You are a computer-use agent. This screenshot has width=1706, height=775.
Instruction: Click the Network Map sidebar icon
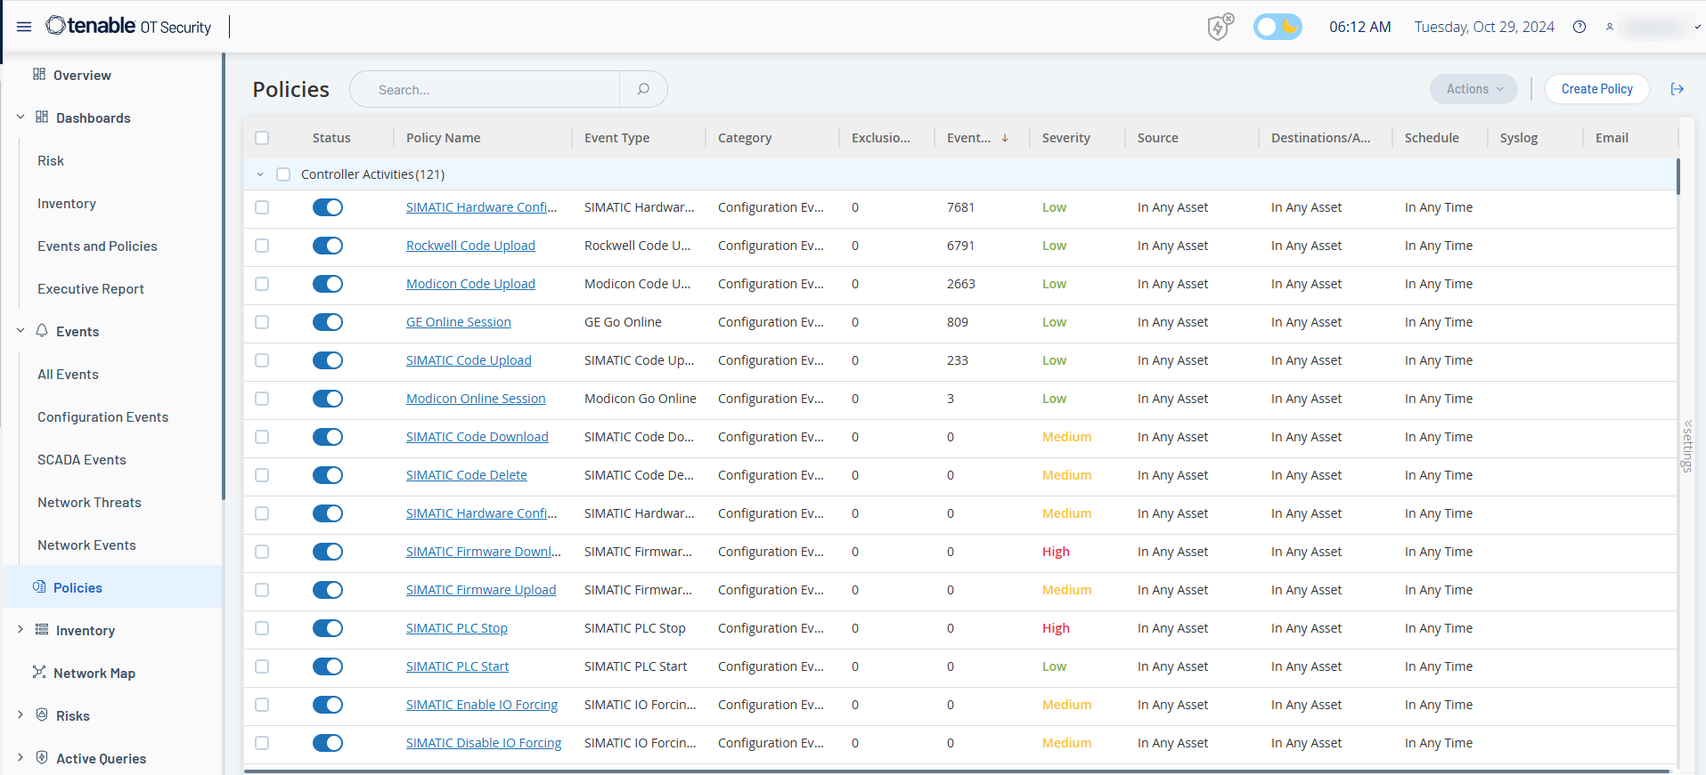[x=39, y=673]
